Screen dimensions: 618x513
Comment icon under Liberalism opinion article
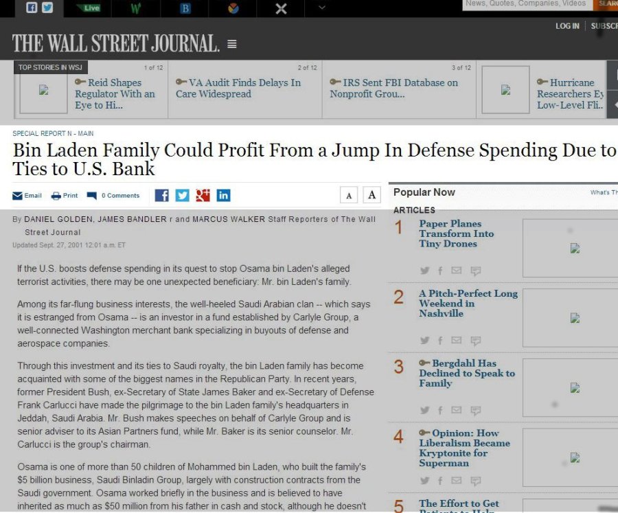coord(476,481)
